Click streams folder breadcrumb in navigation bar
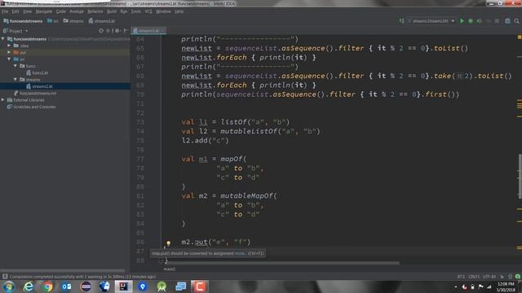This screenshot has width=522, height=293. click(x=73, y=21)
